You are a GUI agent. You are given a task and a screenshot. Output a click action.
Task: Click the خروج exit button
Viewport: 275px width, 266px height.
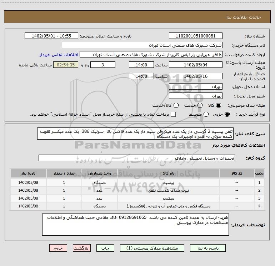58,248
